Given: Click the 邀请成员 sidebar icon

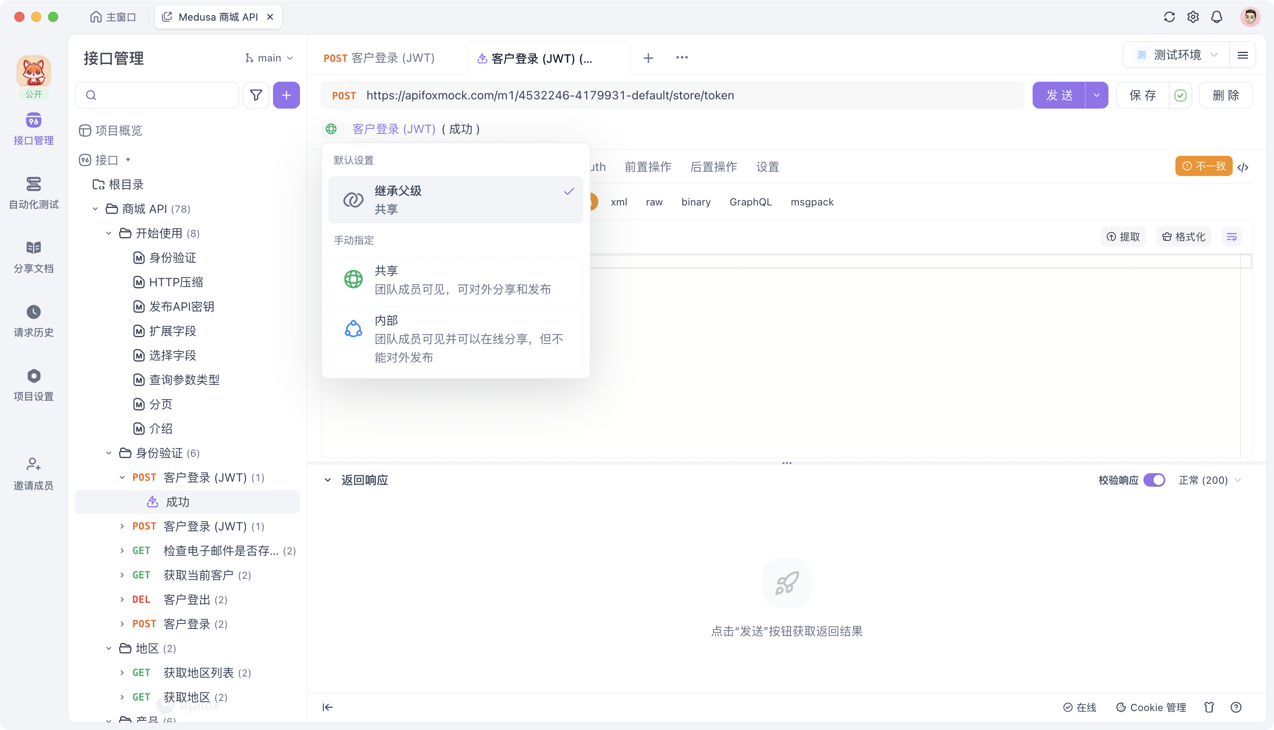Looking at the screenshot, I should pyautogui.click(x=33, y=470).
